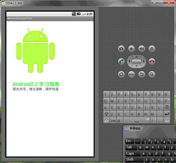Click the T key on emulator keyboard
The width and height of the screenshot is (176, 163).
133,101
